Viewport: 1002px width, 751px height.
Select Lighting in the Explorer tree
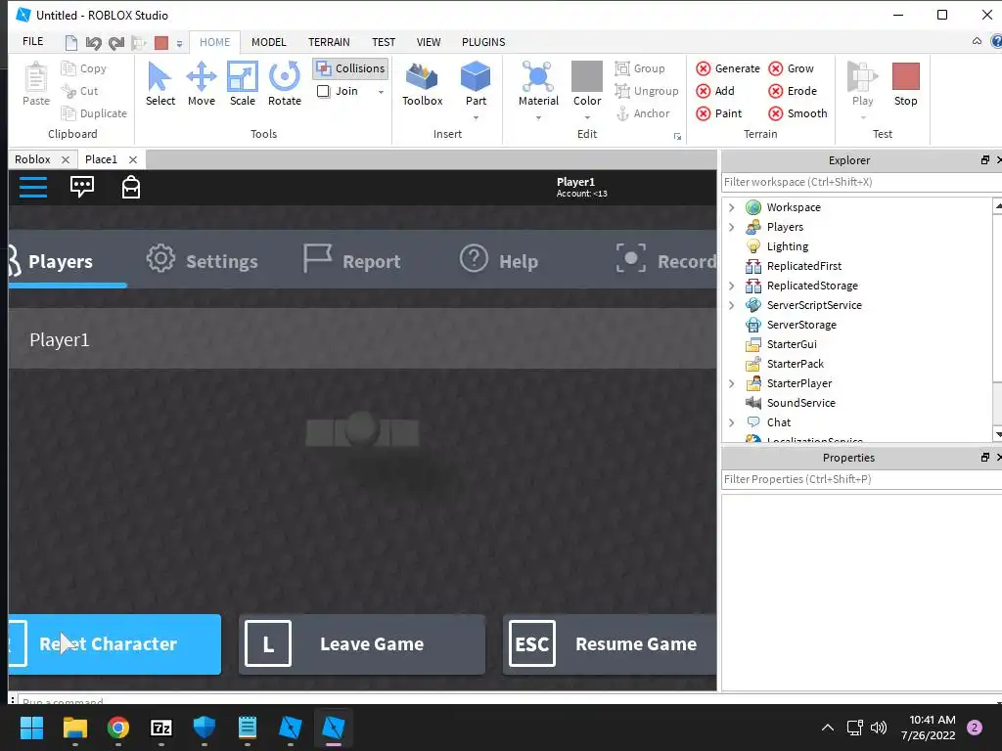(788, 246)
